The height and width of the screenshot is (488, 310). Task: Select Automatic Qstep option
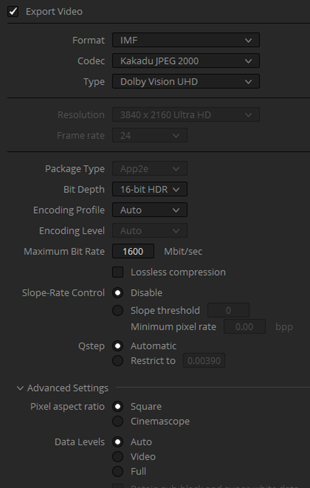(x=118, y=346)
